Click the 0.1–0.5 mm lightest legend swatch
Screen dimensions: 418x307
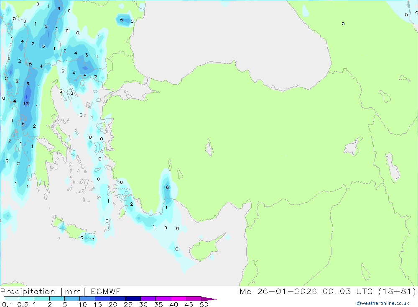tap(11, 299)
